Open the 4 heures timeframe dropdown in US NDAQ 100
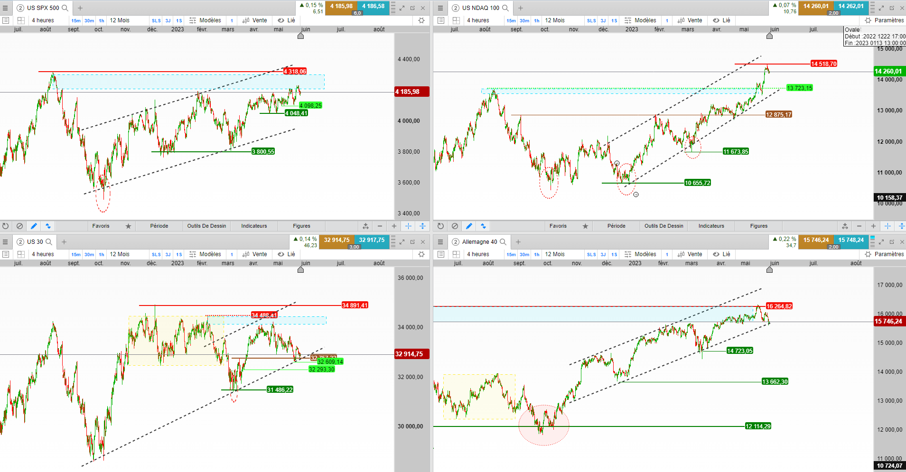906x472 pixels. (478, 20)
